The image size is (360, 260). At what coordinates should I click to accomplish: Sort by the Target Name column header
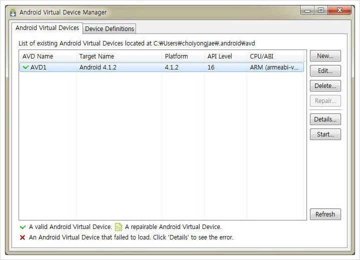(119, 56)
